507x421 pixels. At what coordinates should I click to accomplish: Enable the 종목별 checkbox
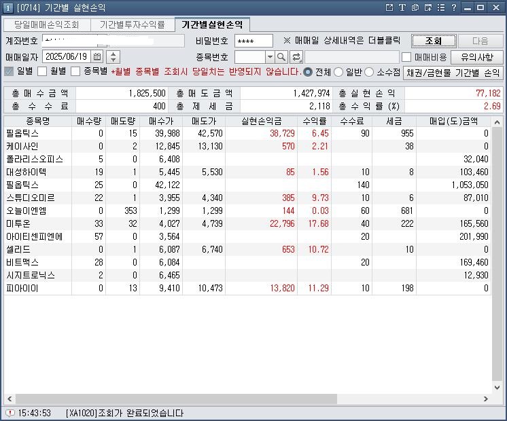(75, 71)
